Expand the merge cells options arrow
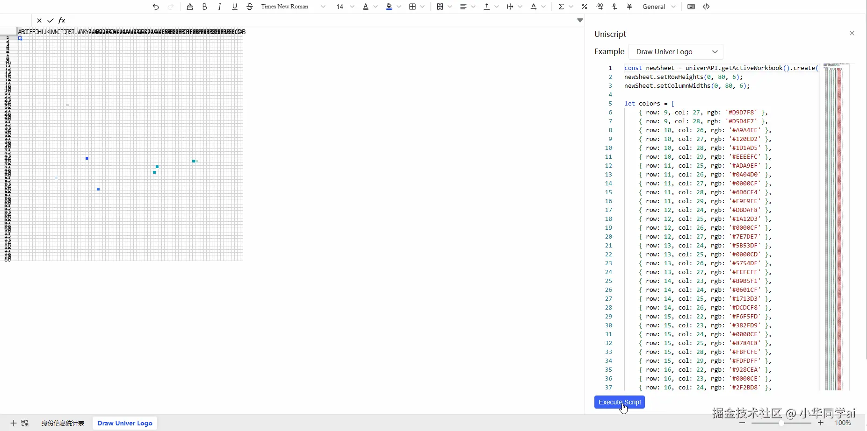The width and height of the screenshot is (867, 431). 450,7
